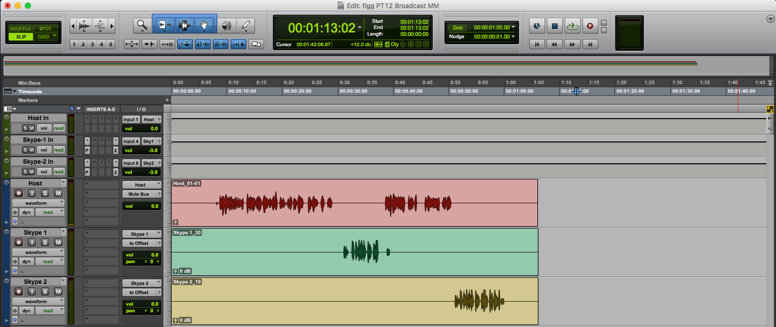Switch to Spot edit mode
776x327 pixels.
pyautogui.click(x=45, y=29)
